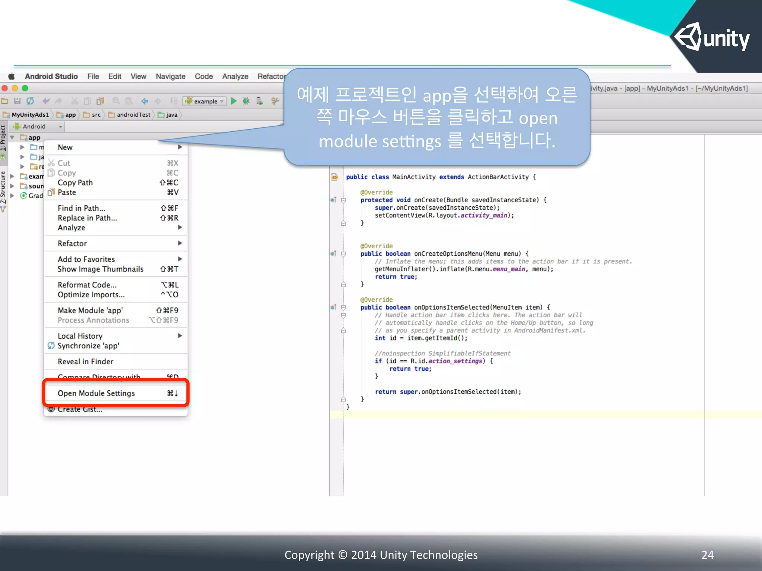Open the File menu
The width and height of the screenshot is (762, 571).
[93, 77]
